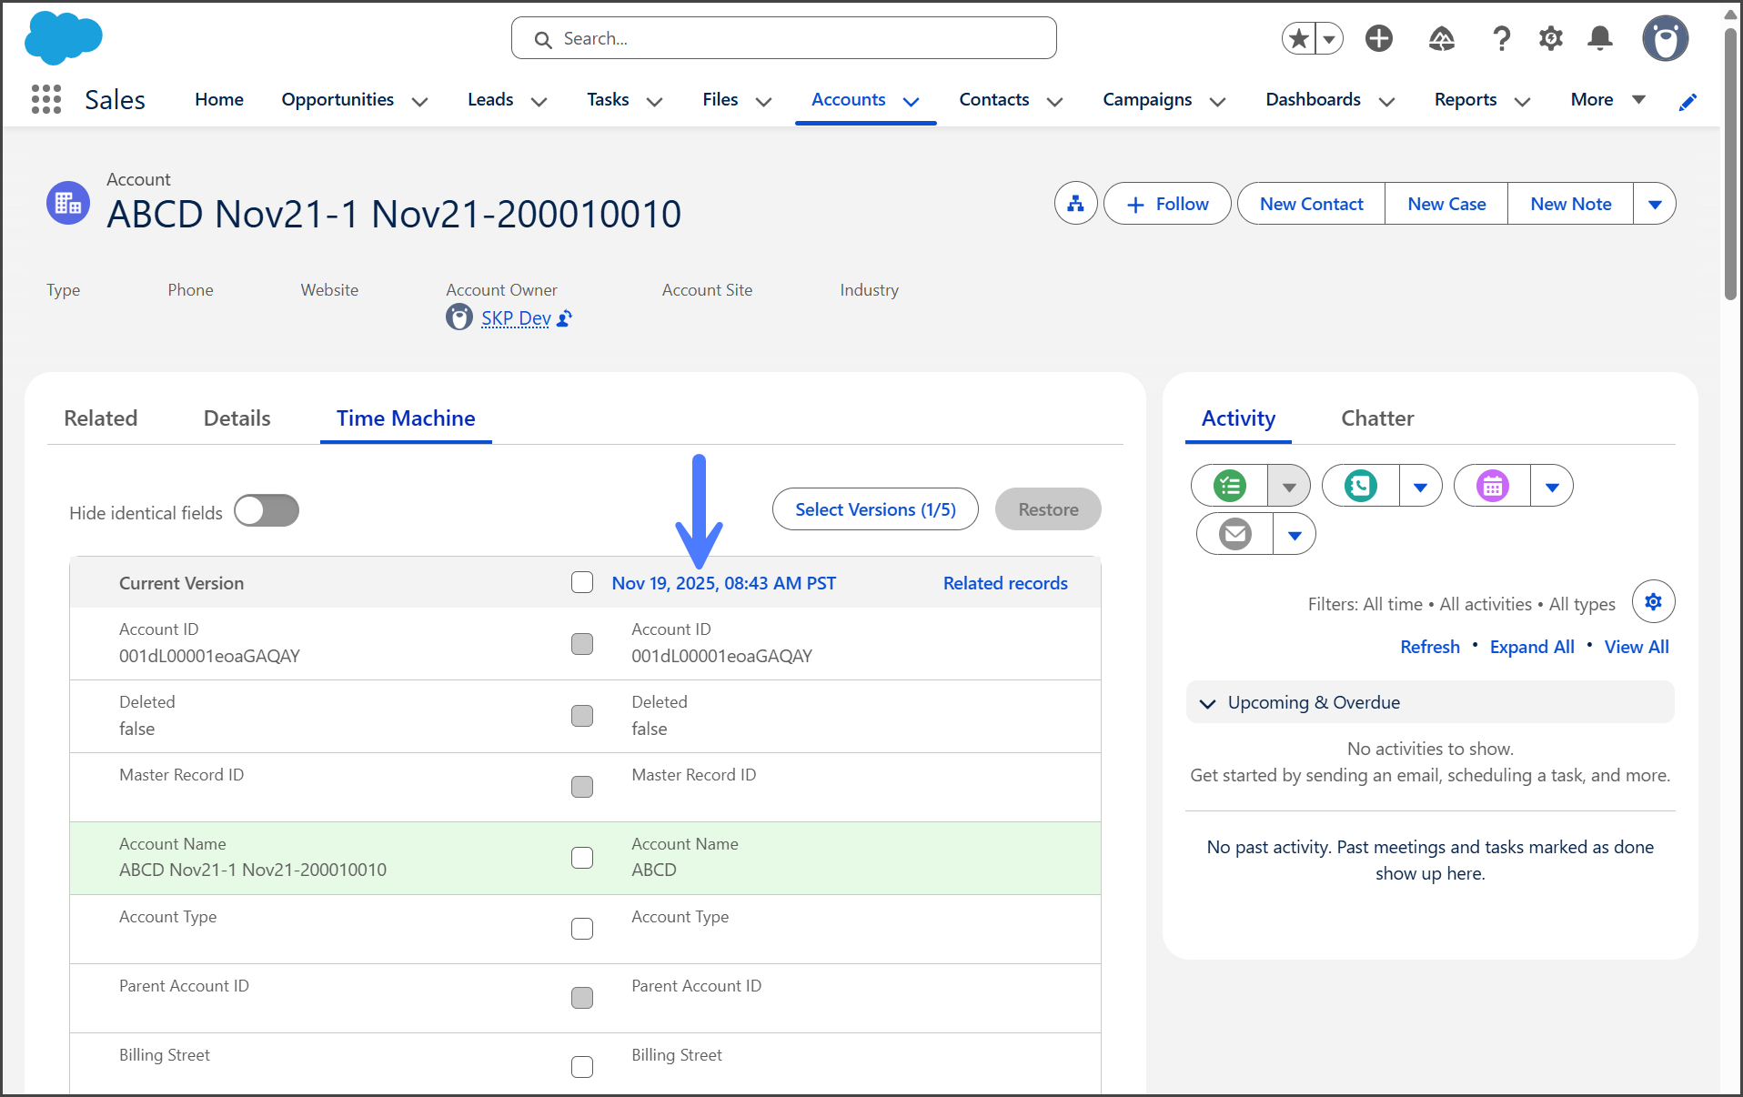Open the SKP Dev owner link
Image resolution: width=1743 pixels, height=1097 pixels.
point(515,318)
